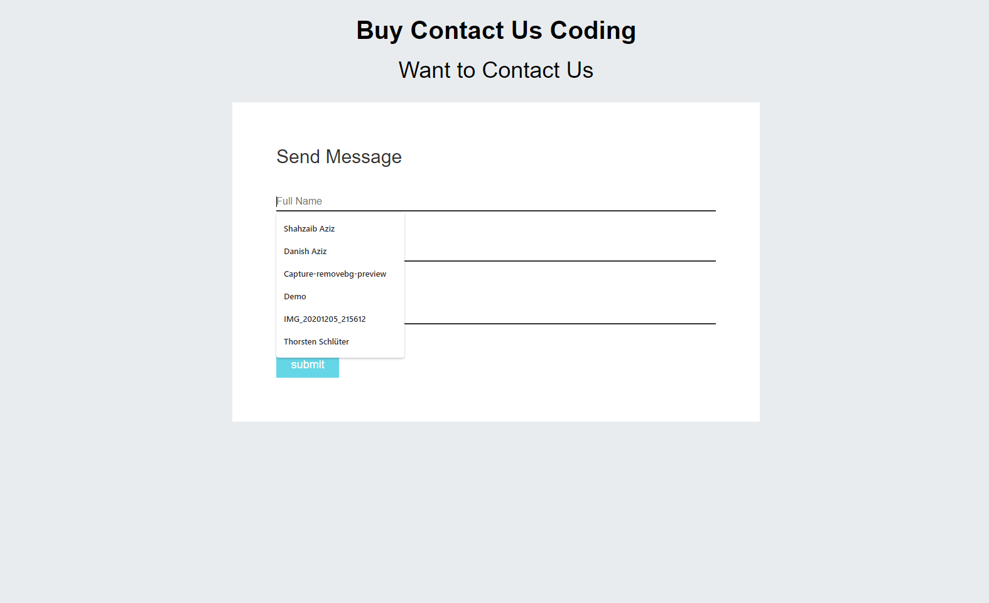Image resolution: width=989 pixels, height=603 pixels.
Task: Click the word Want in the subheading
Action: (x=424, y=70)
